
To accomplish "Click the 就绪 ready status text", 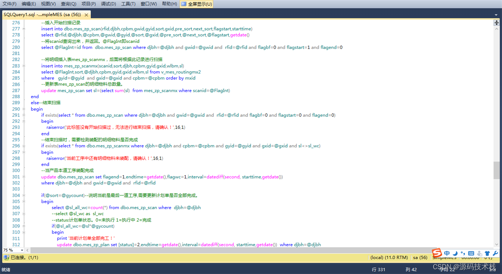I will coord(6,270).
